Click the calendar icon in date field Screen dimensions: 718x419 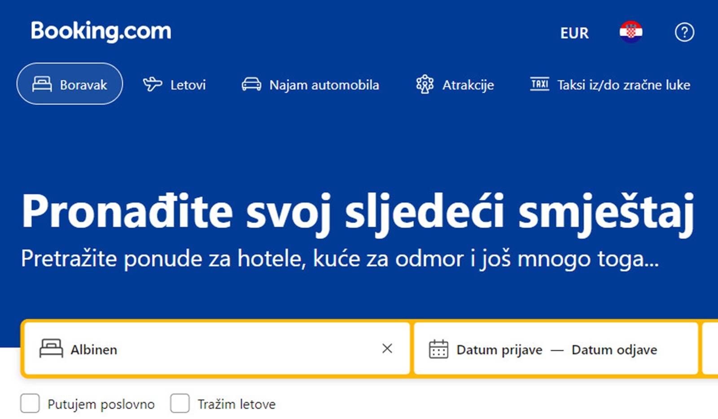[x=438, y=349]
